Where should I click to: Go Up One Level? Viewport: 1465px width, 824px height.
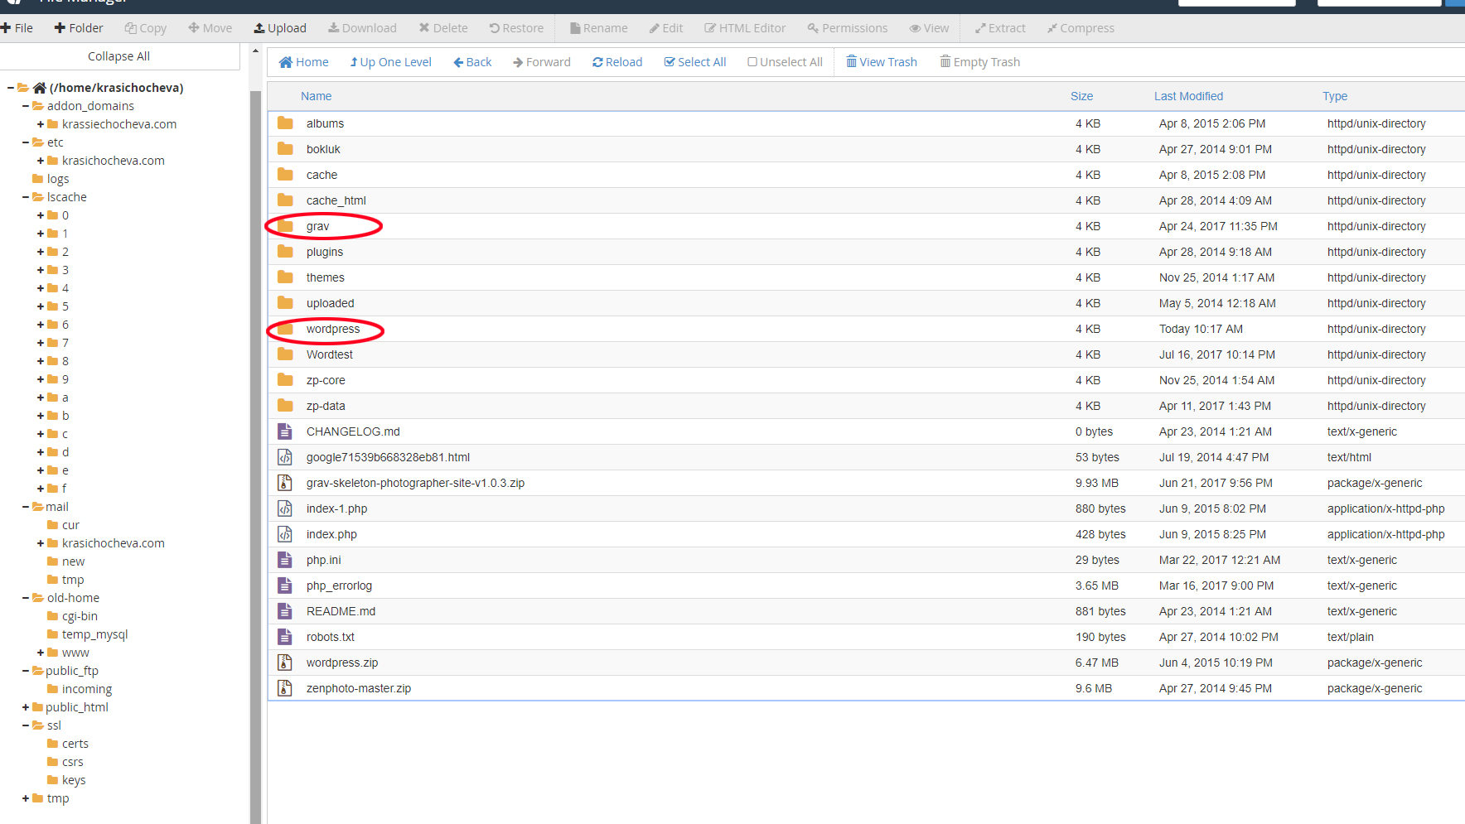390,62
